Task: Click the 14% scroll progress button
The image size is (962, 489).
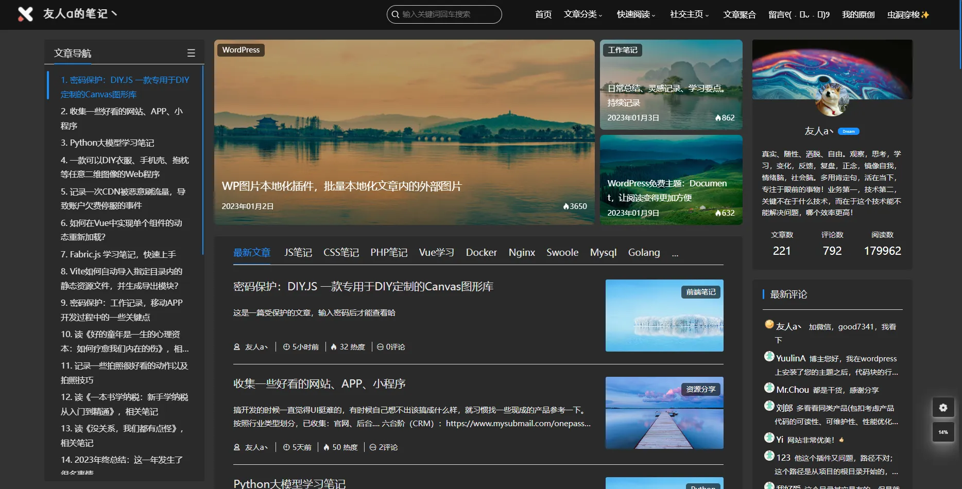Action: tap(943, 432)
